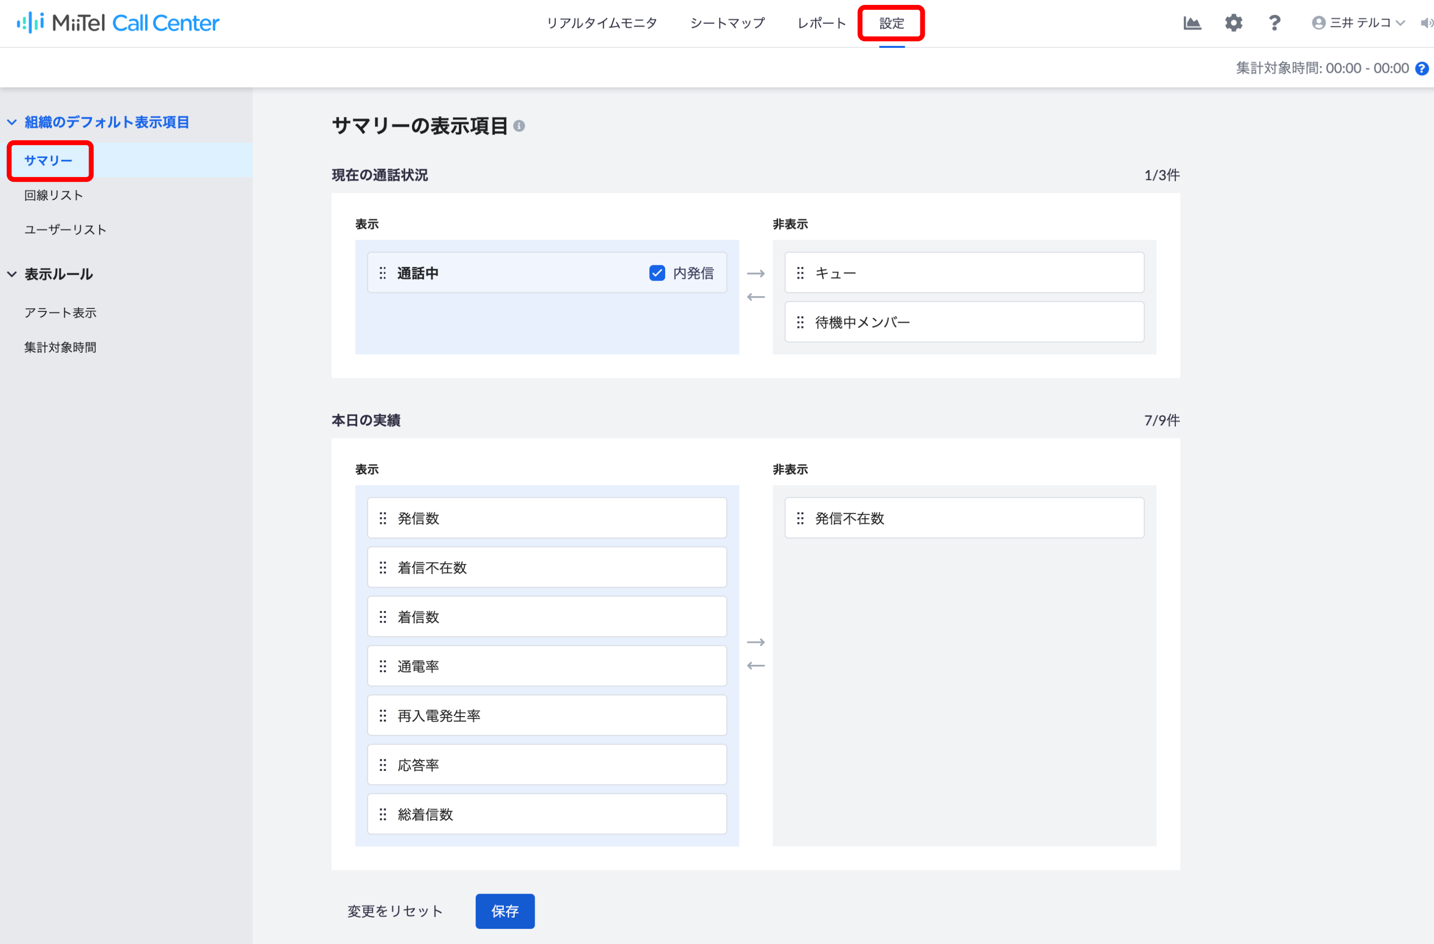Collapse the 組織のデフォルト表示項目 section
Viewport: 1434px width, 944px height.
click(12, 122)
